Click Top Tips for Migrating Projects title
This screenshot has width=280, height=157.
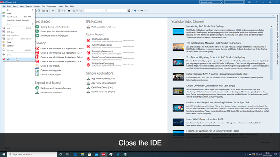[x=216, y=57]
